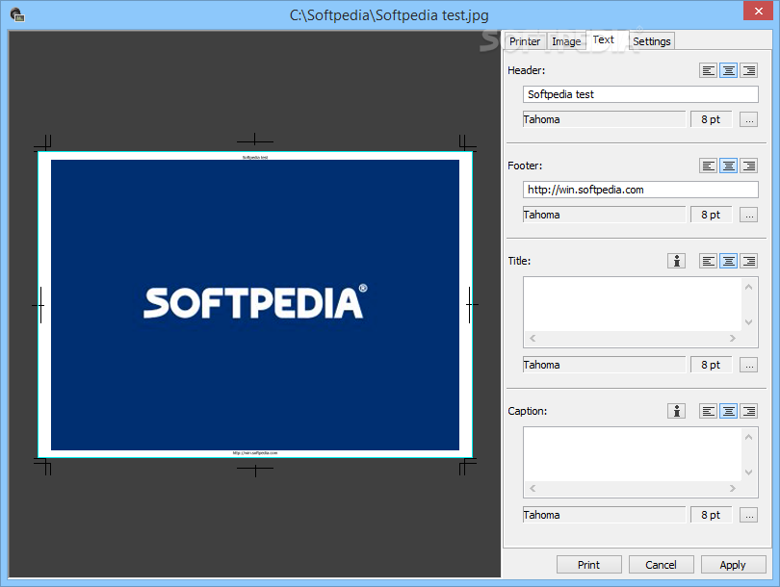The image size is (780, 587).
Task: Click the Cancel button
Action: pyautogui.click(x=662, y=565)
